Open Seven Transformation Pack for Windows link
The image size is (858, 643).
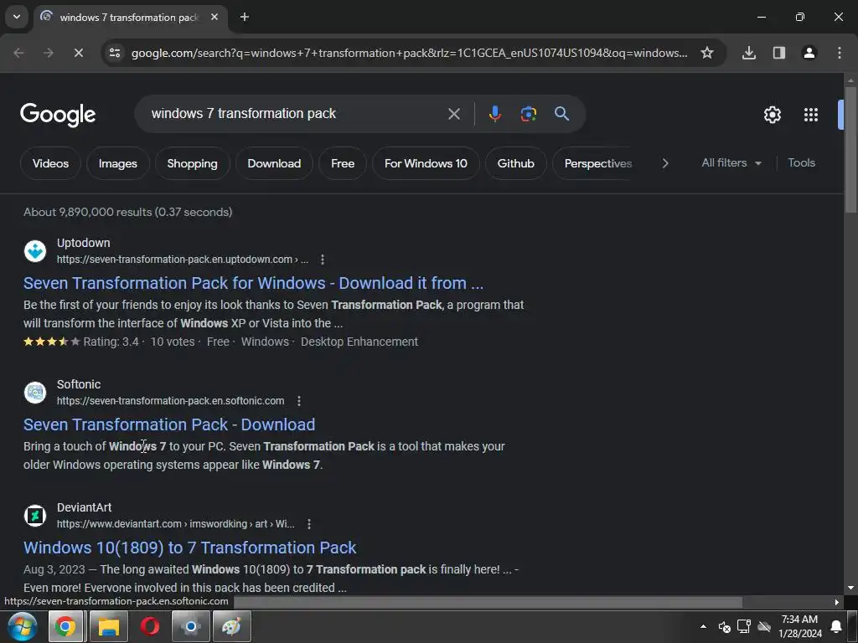253,283
